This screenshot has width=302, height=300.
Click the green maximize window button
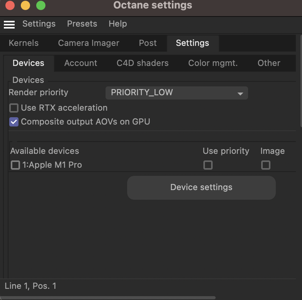(x=41, y=5)
